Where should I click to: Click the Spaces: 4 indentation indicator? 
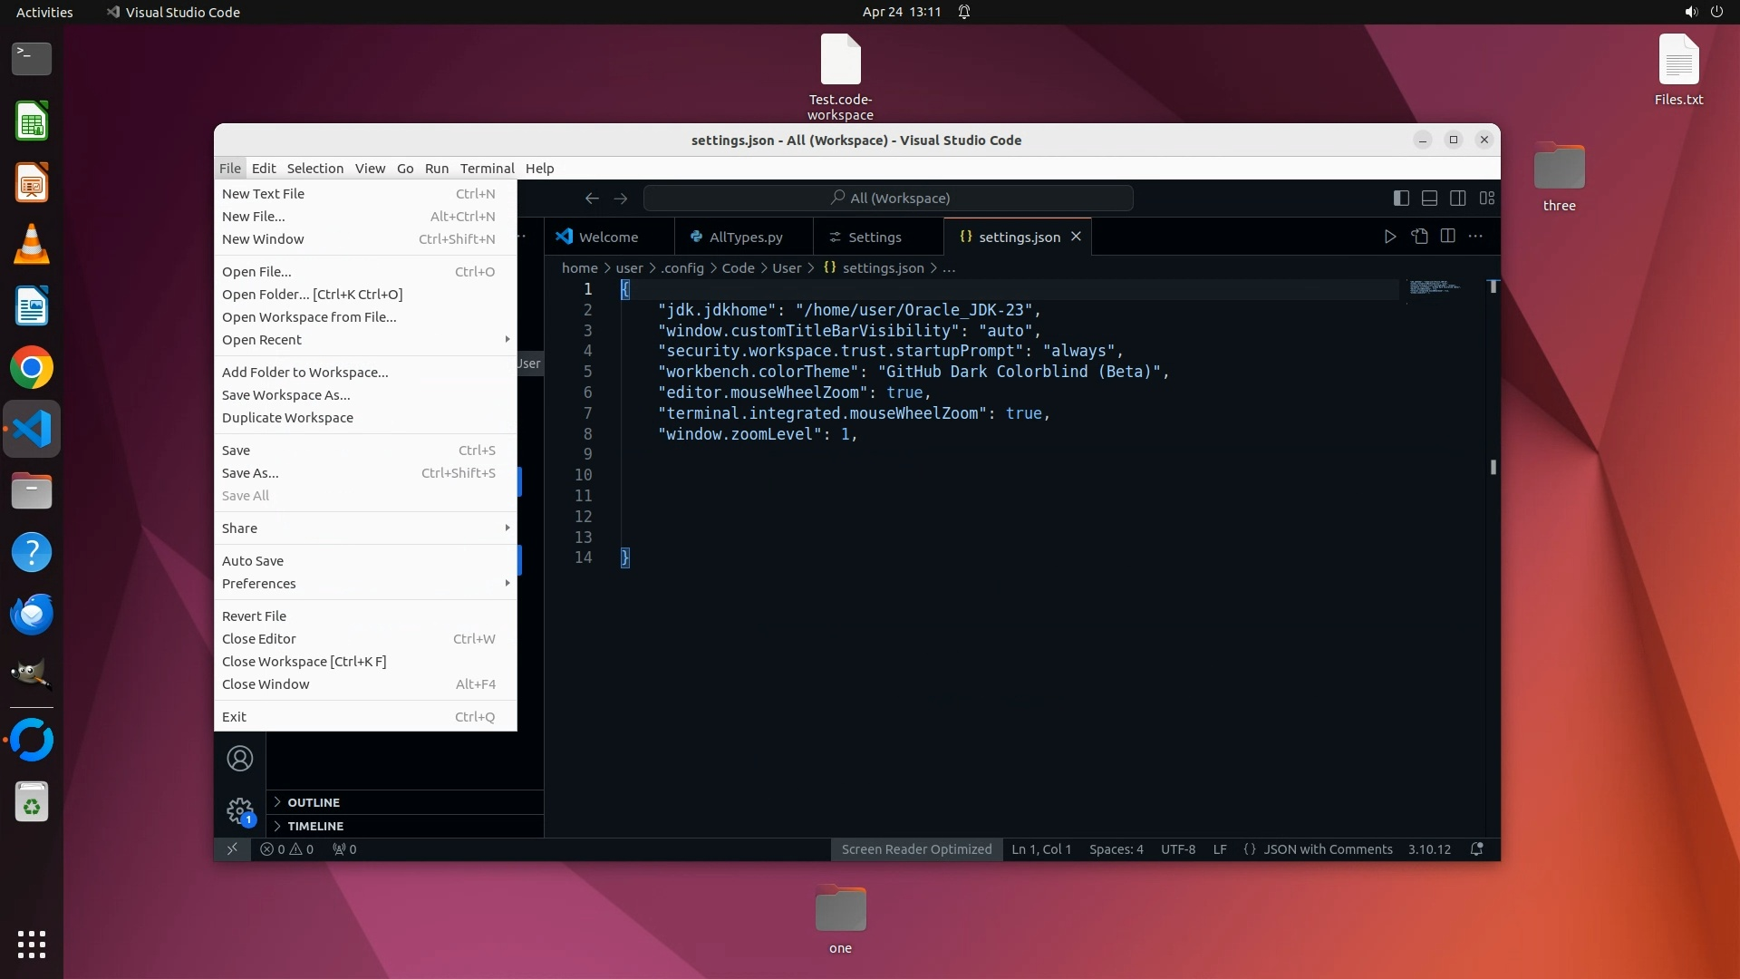click(x=1116, y=849)
